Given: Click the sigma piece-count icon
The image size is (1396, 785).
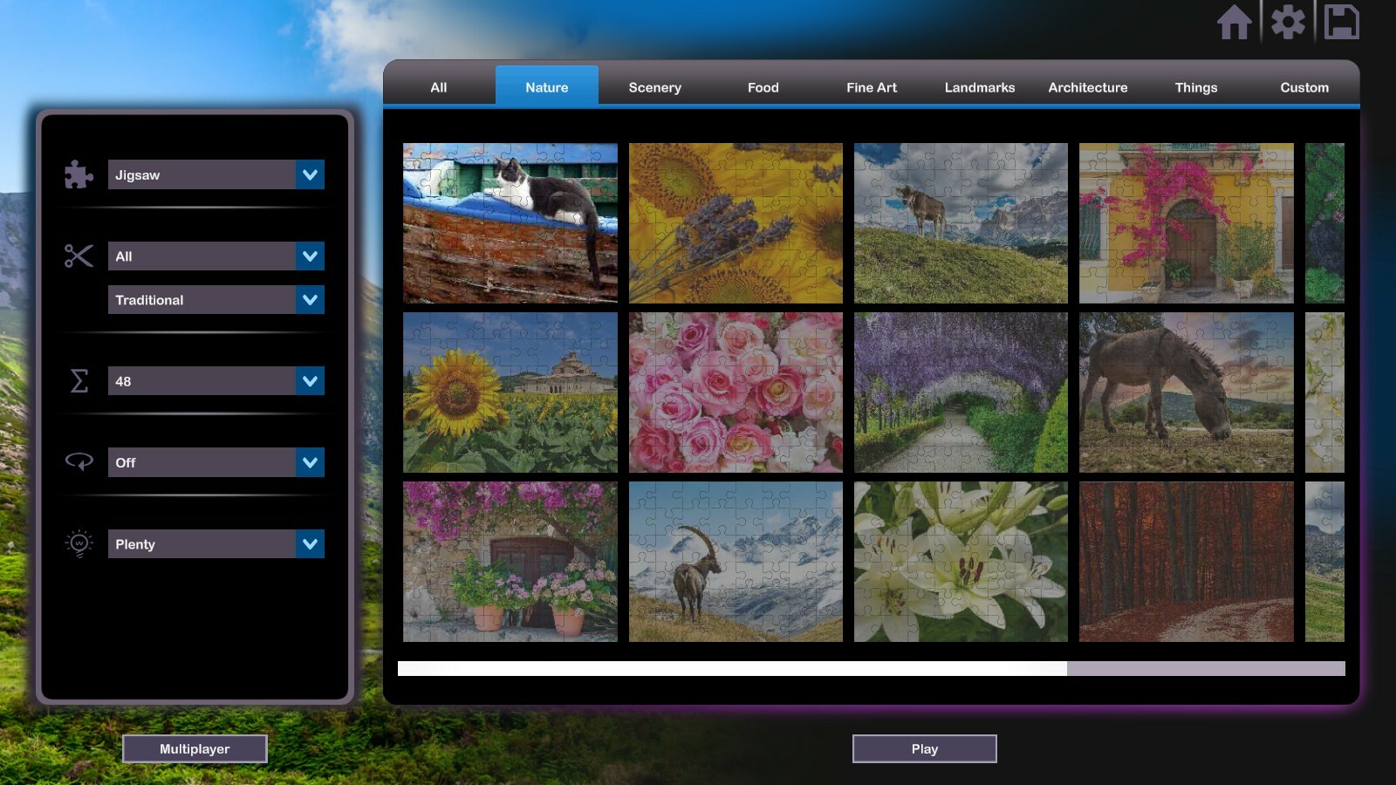Looking at the screenshot, I should point(79,381).
